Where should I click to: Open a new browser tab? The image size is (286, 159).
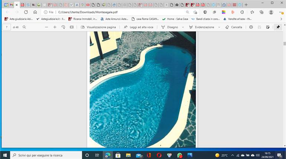[x=246, y=5]
